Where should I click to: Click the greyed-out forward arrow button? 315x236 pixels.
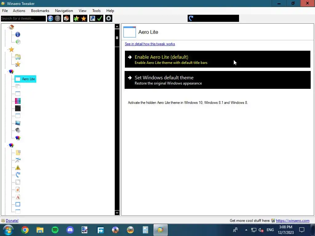[58, 18]
